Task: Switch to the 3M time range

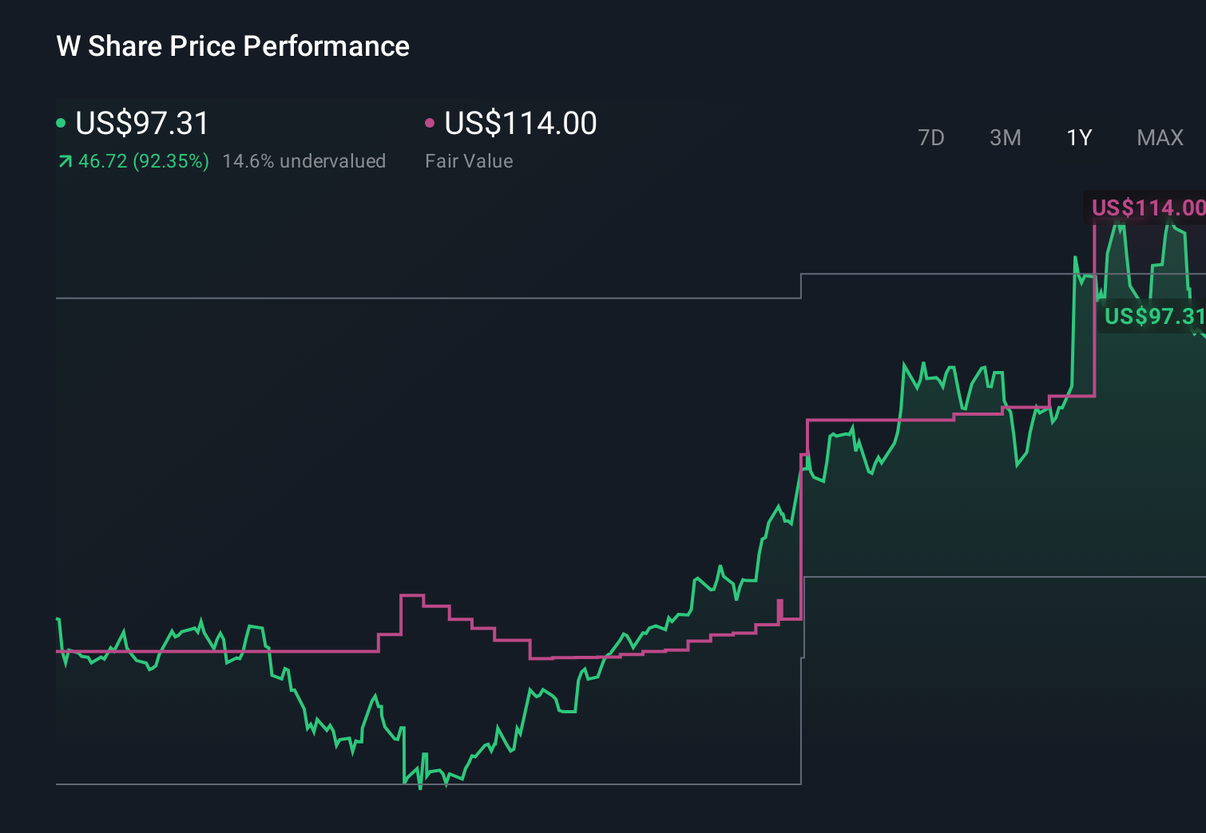Action: click(x=1005, y=137)
